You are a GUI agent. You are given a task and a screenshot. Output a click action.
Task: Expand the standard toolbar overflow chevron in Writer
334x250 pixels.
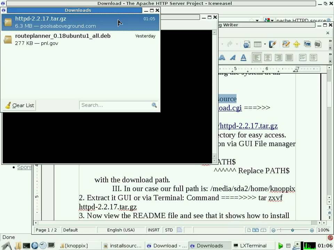330,41
